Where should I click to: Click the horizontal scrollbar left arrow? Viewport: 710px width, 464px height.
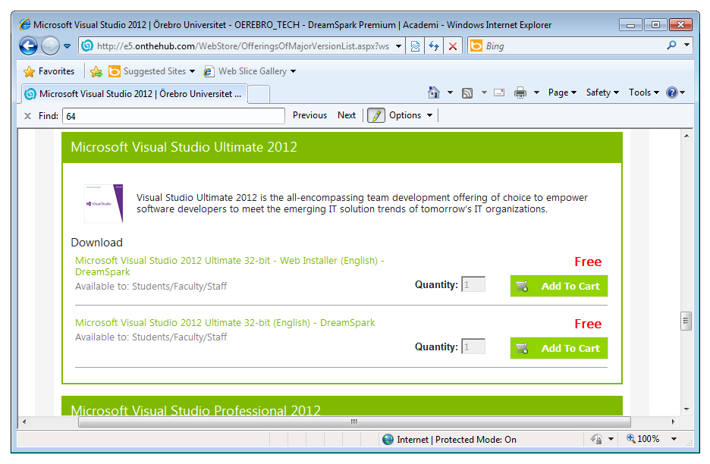point(24,422)
